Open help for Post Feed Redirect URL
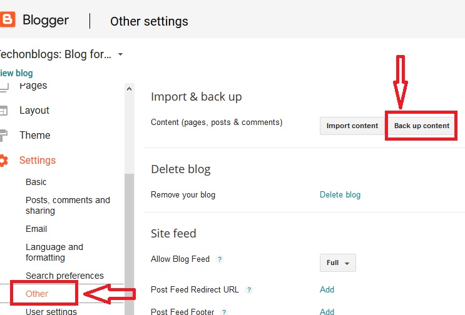 coord(249,290)
